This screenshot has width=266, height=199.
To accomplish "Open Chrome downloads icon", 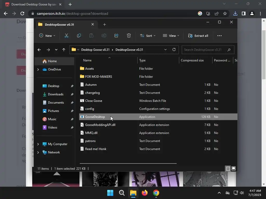I will (235, 13).
